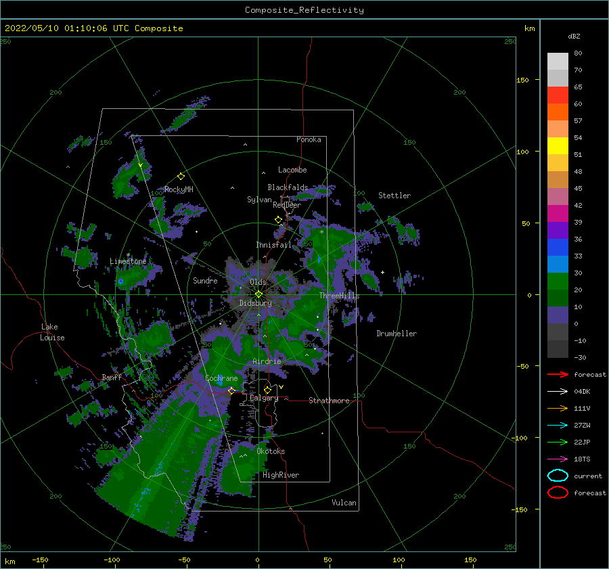609x569 pixels.
Task: Click the Drumheller label
Action: click(397, 334)
